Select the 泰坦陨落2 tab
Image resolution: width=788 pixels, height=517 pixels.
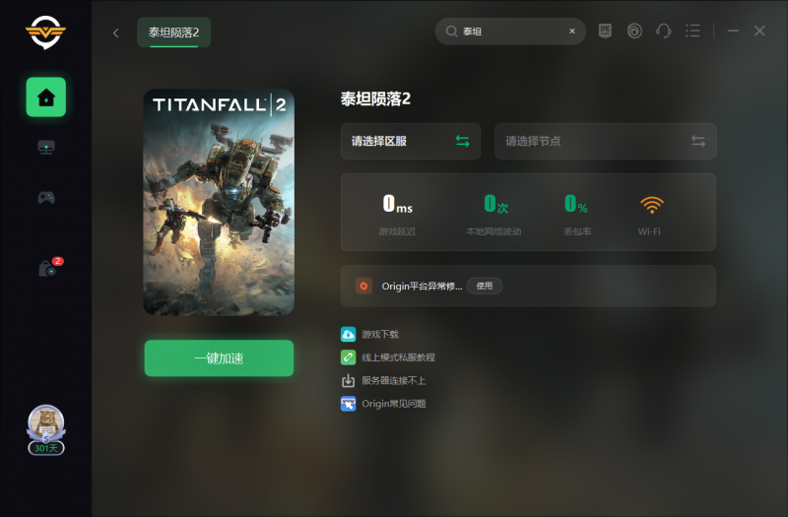point(174,32)
